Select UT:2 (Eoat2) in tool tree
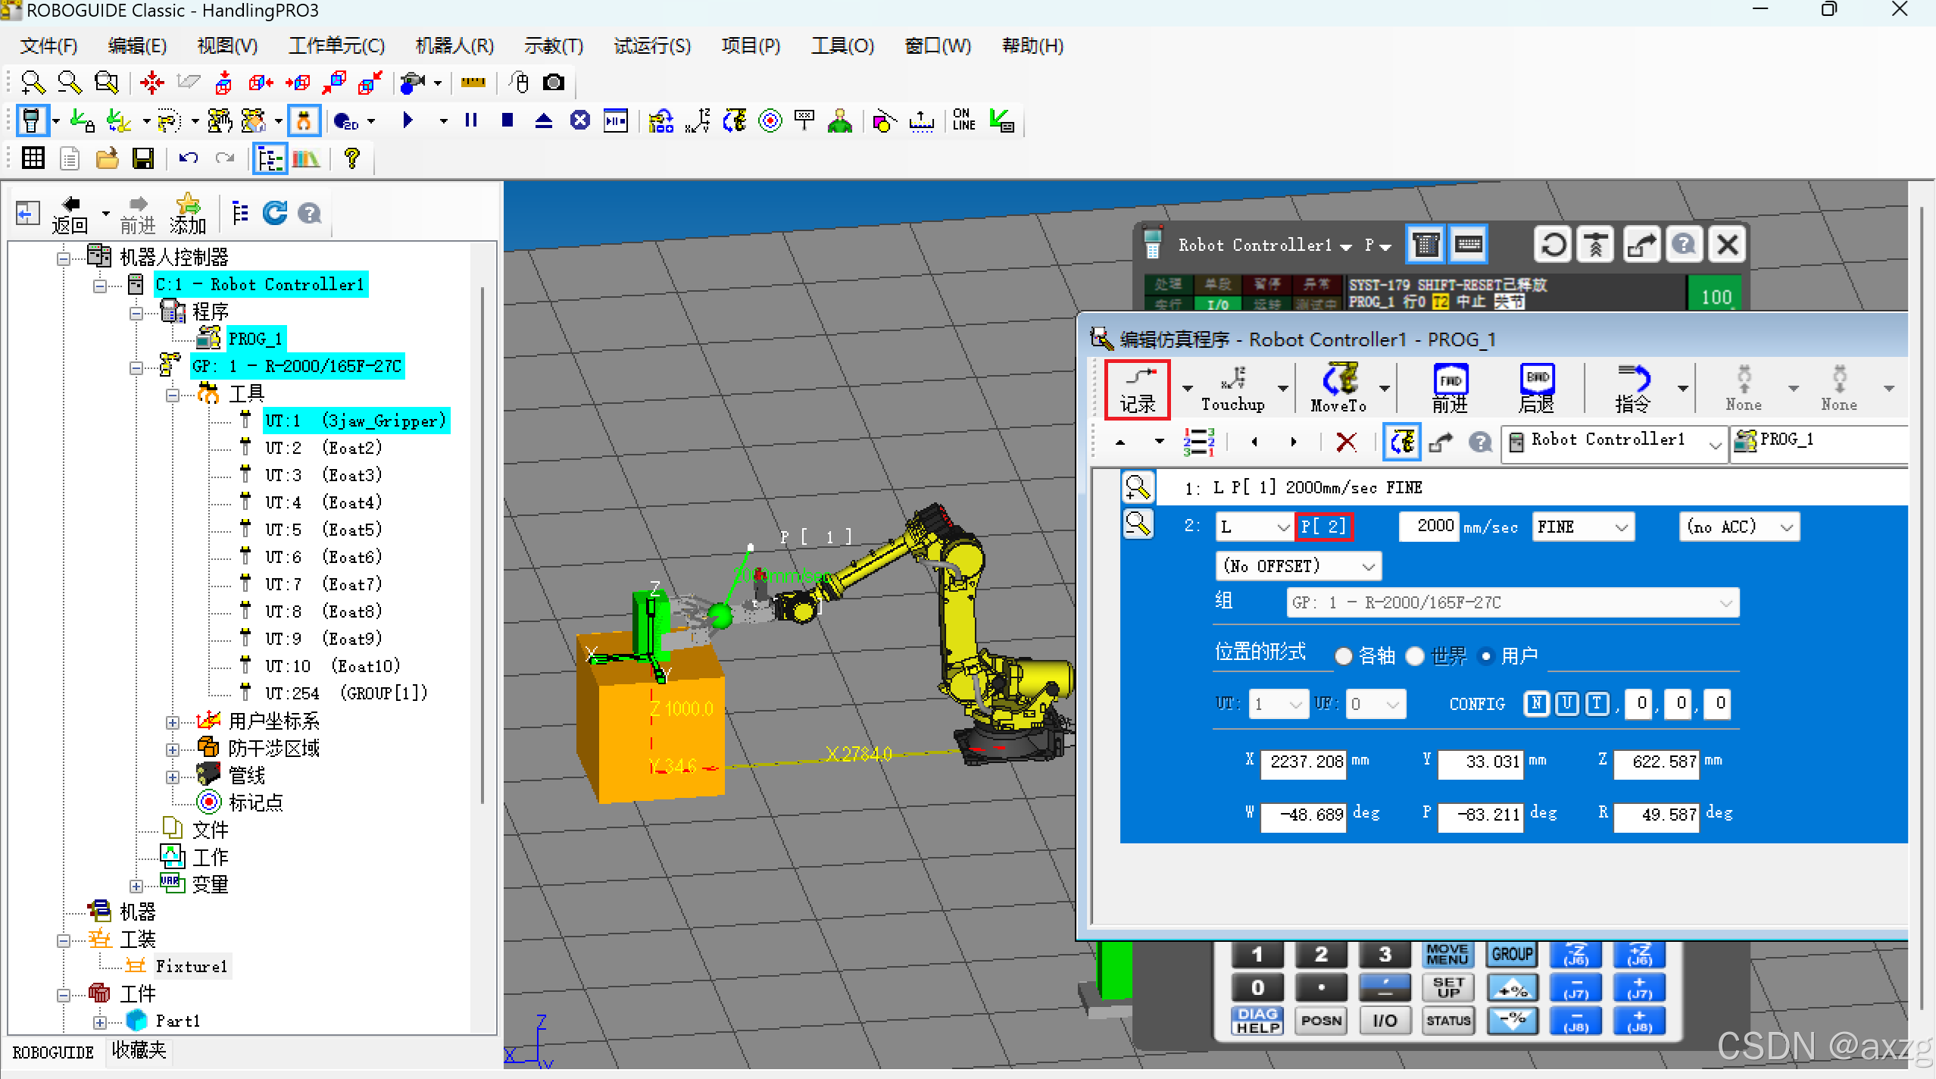The height and width of the screenshot is (1079, 1936). (323, 448)
